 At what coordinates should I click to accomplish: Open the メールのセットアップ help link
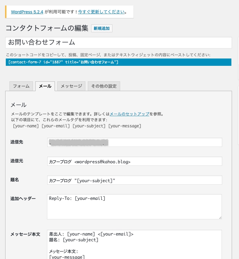click(x=129, y=114)
